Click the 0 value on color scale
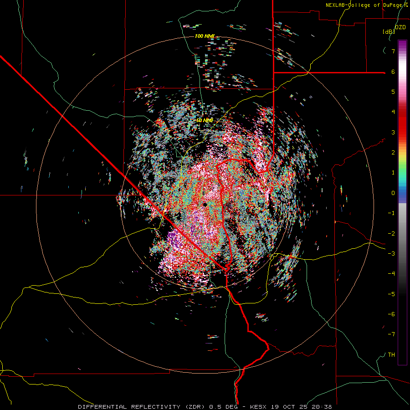 (393, 193)
